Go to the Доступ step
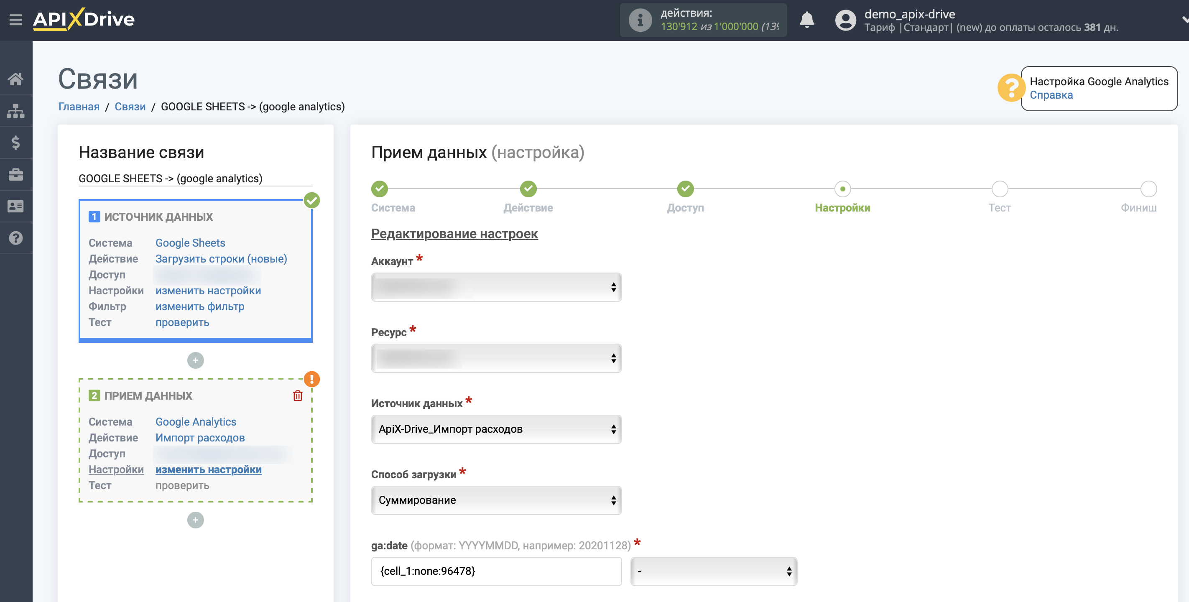Screen dimensions: 1189x602 [x=685, y=189]
